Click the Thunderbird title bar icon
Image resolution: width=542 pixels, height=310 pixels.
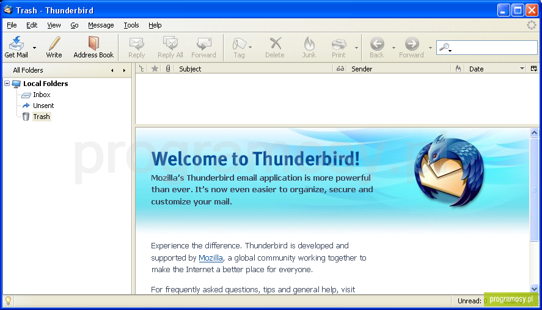pyautogui.click(x=9, y=10)
